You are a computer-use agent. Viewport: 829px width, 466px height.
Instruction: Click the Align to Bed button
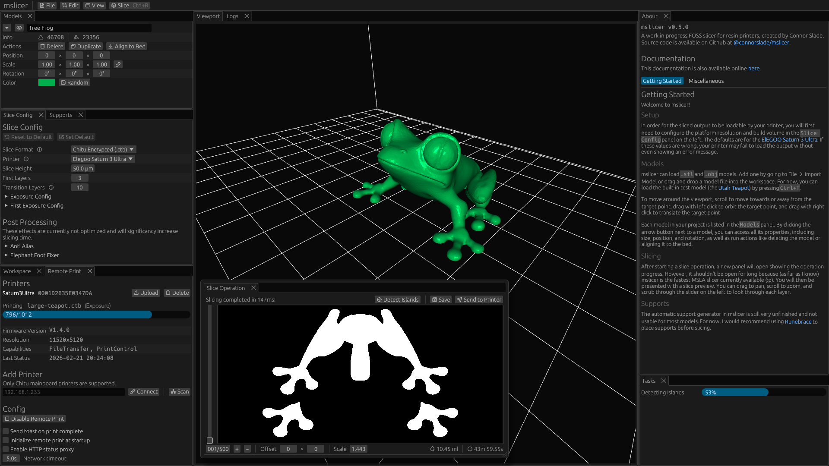pos(127,46)
